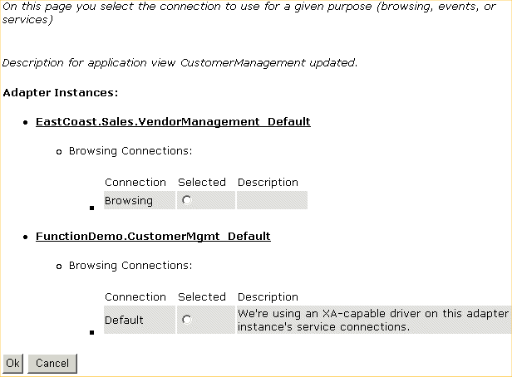The image size is (512, 377).
Task: Open the FunctionDemo.CustomerMgmt_Default adapter link
Action: 153,236
